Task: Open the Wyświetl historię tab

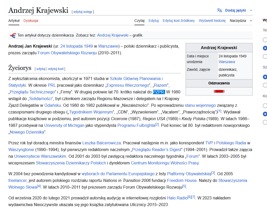Action: (x=212, y=21)
